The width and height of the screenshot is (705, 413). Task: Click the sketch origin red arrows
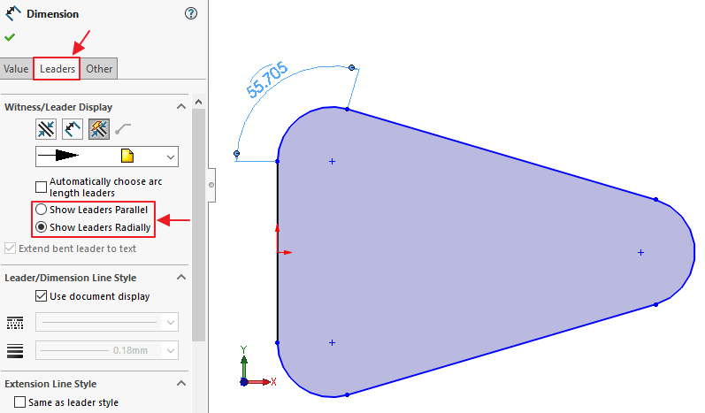pos(283,240)
